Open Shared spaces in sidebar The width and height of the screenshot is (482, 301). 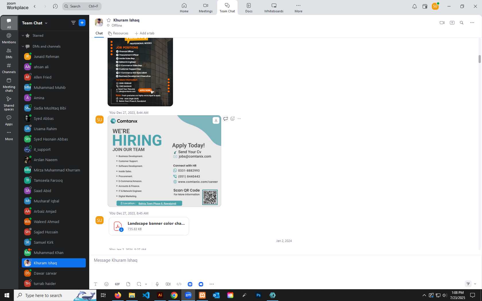tap(9, 103)
